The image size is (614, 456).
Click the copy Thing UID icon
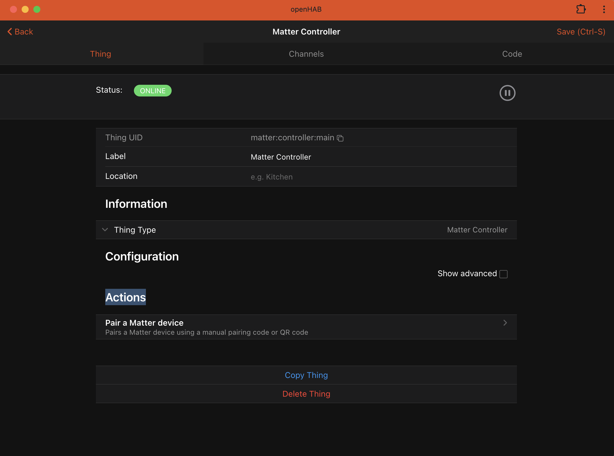[340, 138]
